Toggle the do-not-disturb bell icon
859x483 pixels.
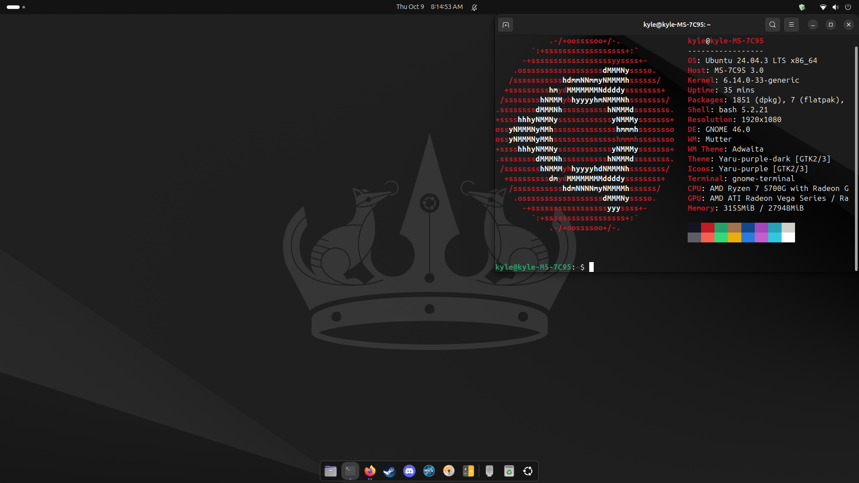coord(474,7)
